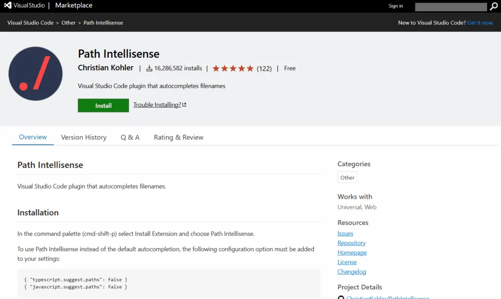Open the Rating & Review tab
The width and height of the screenshot is (501, 299).
coord(179,138)
